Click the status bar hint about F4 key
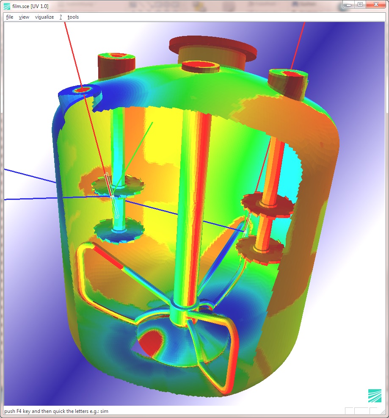Image resolution: width=389 pixels, height=418 pixels. click(x=56, y=411)
